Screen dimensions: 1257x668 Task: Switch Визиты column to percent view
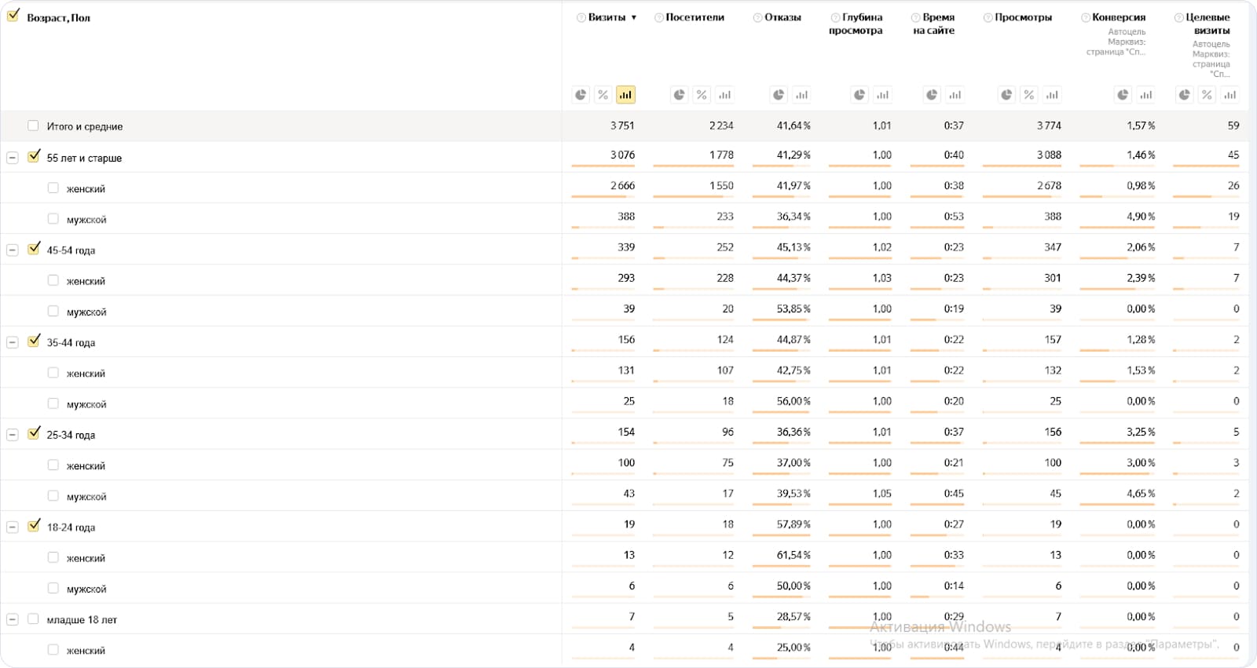pos(603,95)
